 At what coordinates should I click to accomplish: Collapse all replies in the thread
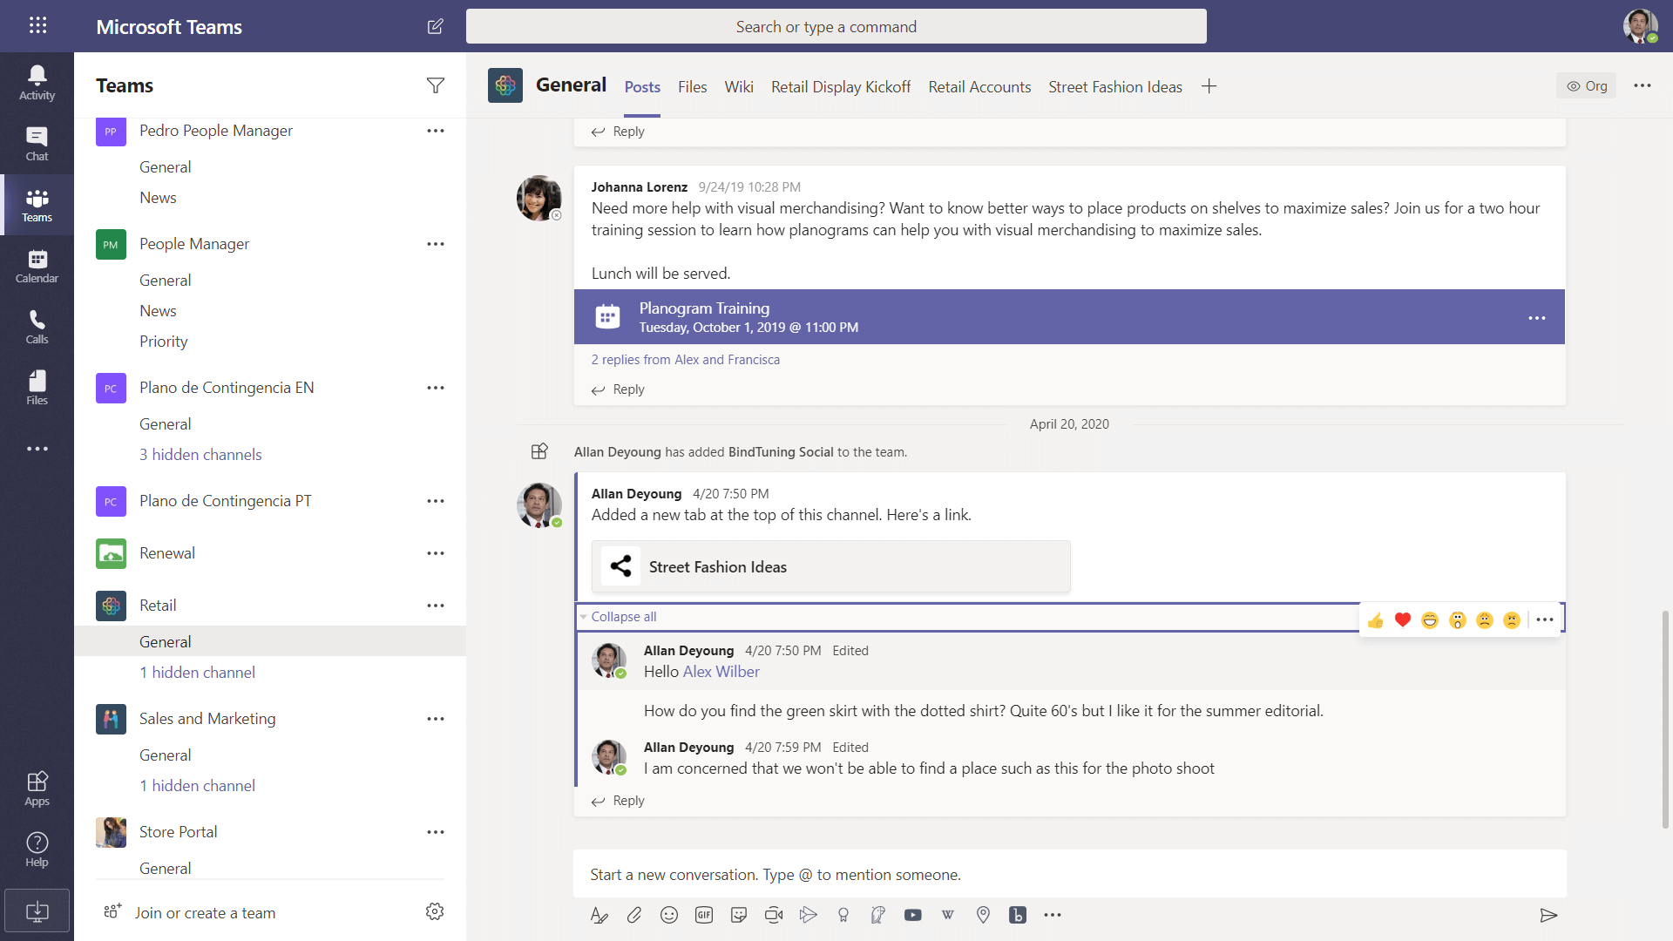coord(623,617)
